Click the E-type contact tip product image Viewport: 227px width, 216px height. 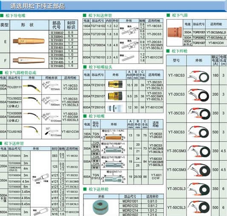[29, 41]
